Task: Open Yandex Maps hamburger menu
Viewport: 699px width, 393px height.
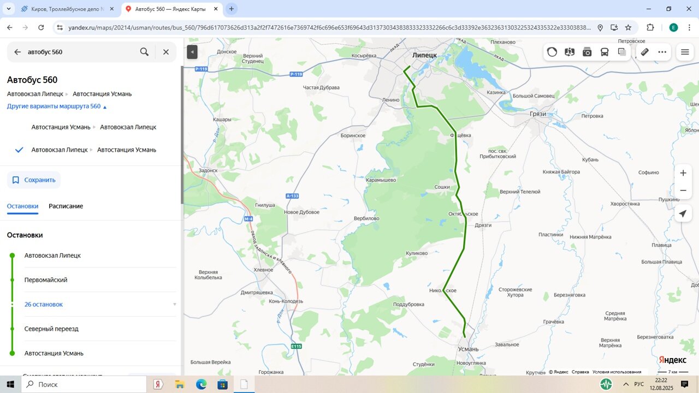Action: (x=685, y=52)
